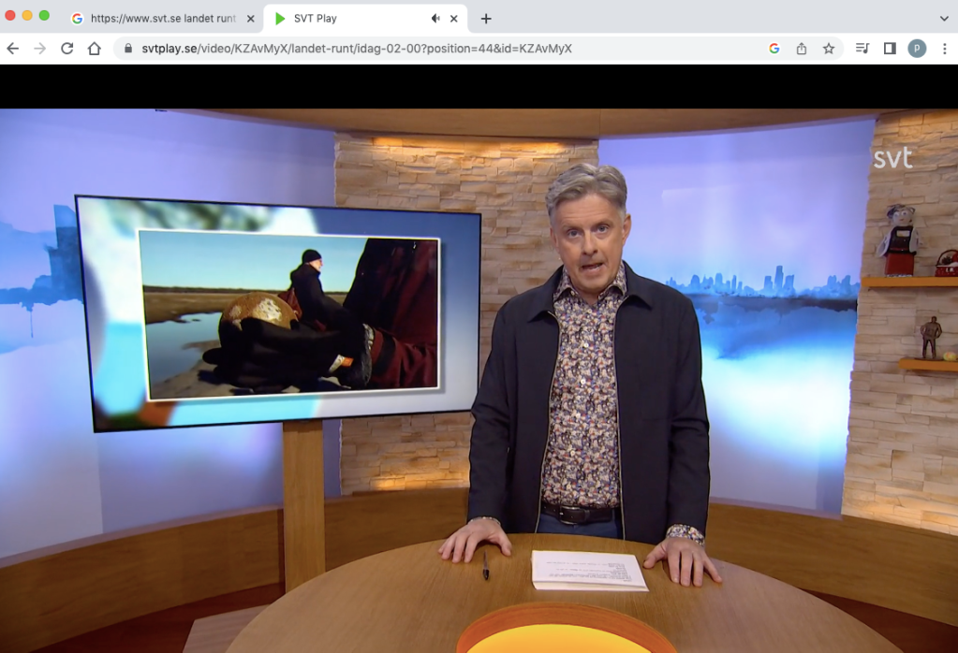
Task: Open a new tab with plus button
Action: click(485, 19)
